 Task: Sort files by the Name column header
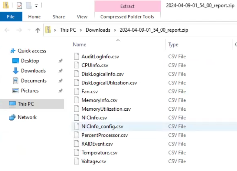(80, 45)
